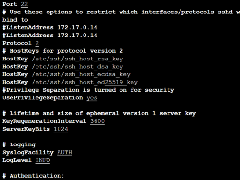Click the SyslogFacility AUTH value
This screenshot has height=180, width=240.
64,152
